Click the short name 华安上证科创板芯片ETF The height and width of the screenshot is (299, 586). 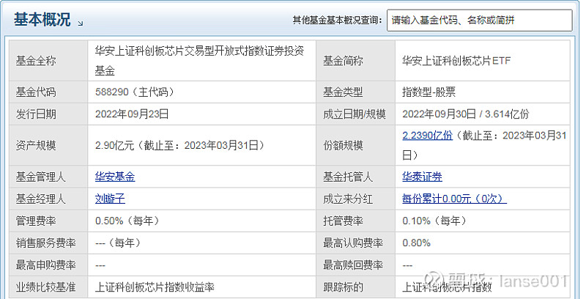[456, 61]
